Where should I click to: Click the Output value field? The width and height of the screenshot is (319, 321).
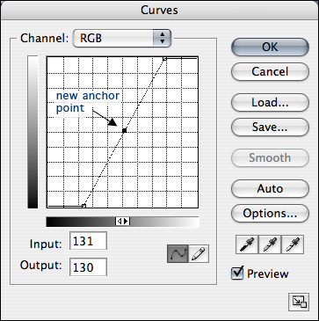coord(88,266)
